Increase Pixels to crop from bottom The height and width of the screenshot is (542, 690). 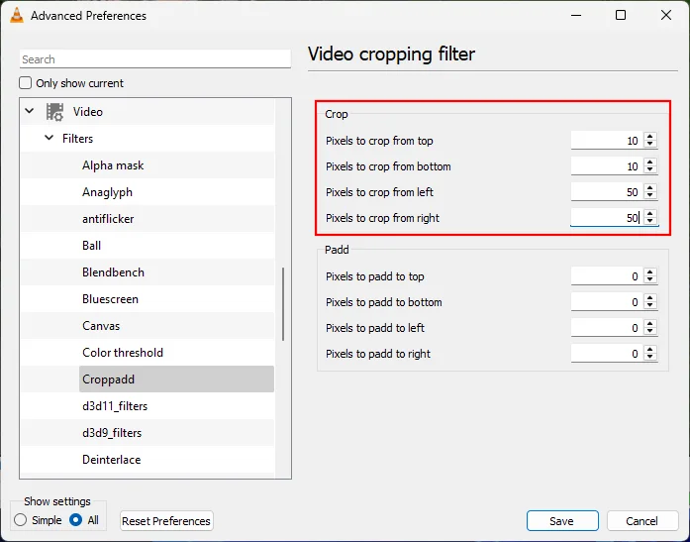[x=650, y=163]
